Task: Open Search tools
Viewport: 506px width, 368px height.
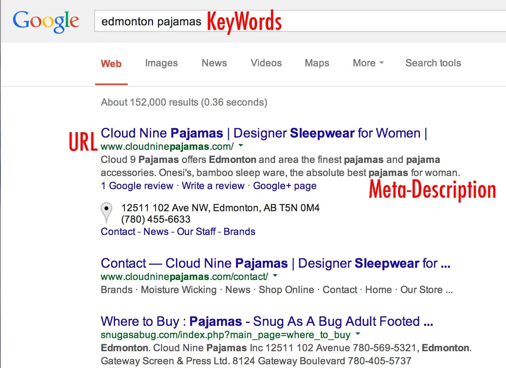Action: 433,63
